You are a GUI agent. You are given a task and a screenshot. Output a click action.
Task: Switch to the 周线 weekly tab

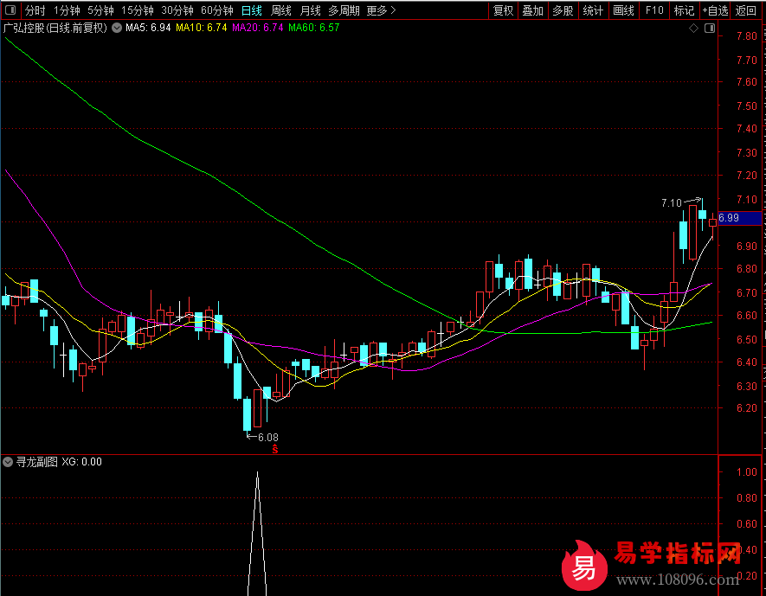280,11
